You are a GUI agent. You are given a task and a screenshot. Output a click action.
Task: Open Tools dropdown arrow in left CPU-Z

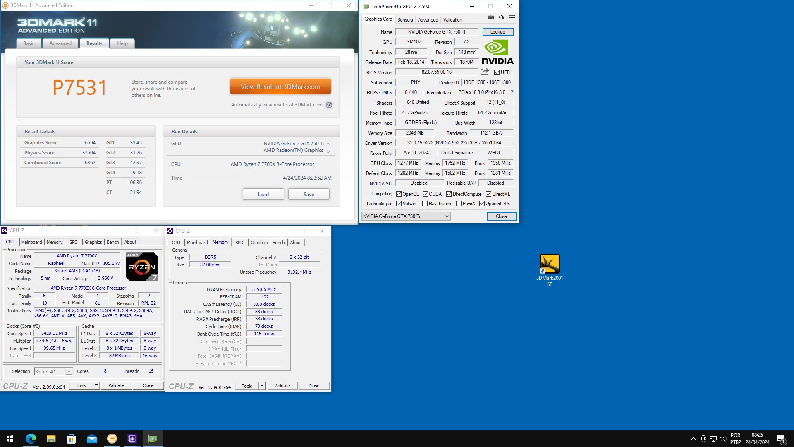(x=96, y=385)
